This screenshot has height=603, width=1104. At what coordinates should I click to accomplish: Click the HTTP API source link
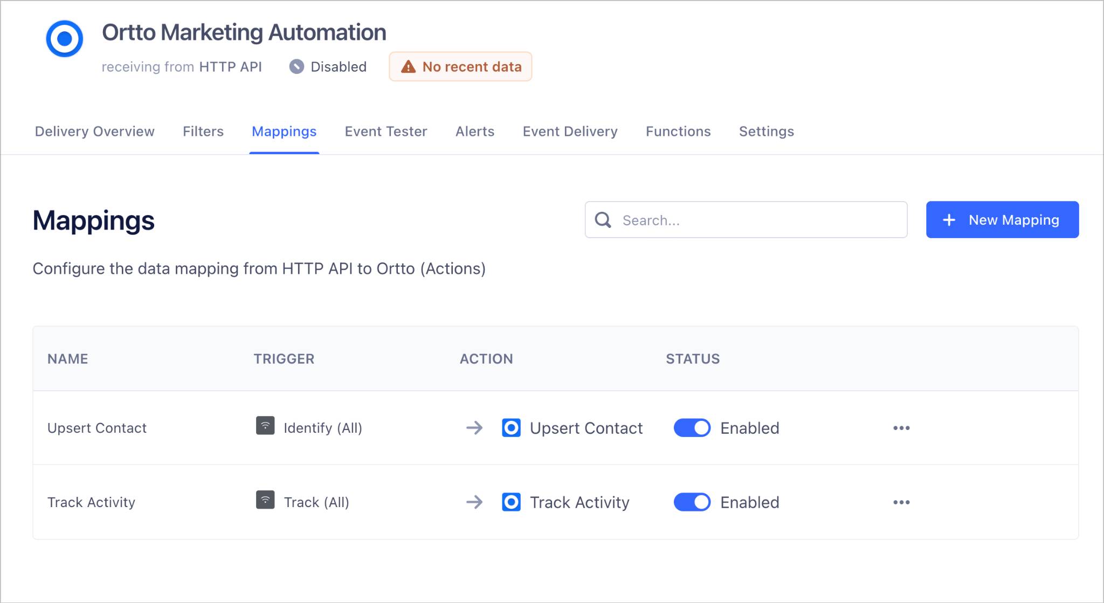click(231, 67)
